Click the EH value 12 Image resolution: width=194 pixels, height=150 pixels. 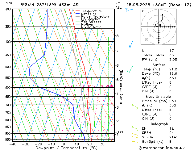pos(171,128)
